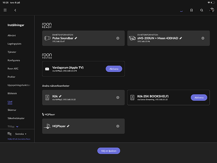Image resolution: width=217 pixels, height=163 pixels.
Task: Click ENHETSINFORMATION above Pulse Soundbar
Action: 63,35
